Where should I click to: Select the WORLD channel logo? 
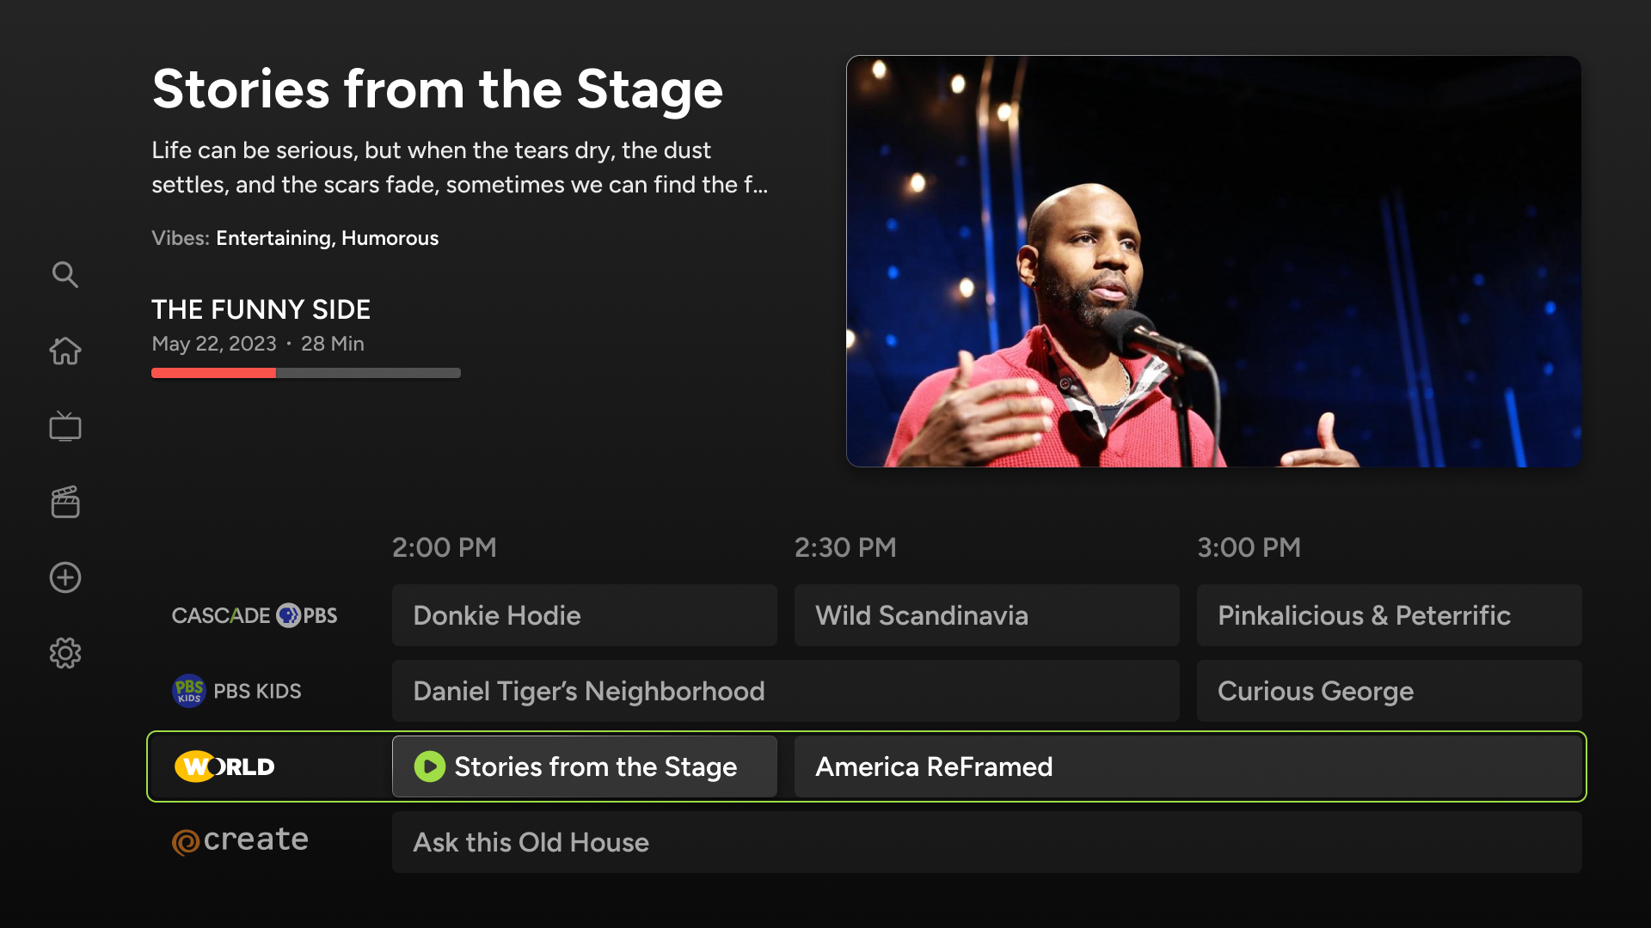(x=225, y=766)
